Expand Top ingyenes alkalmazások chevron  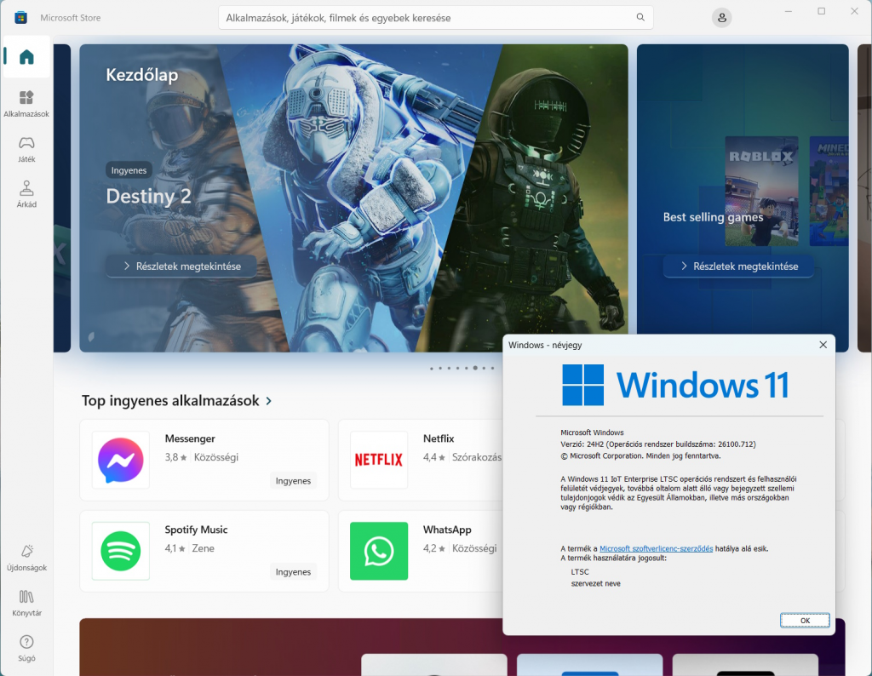pos(269,401)
